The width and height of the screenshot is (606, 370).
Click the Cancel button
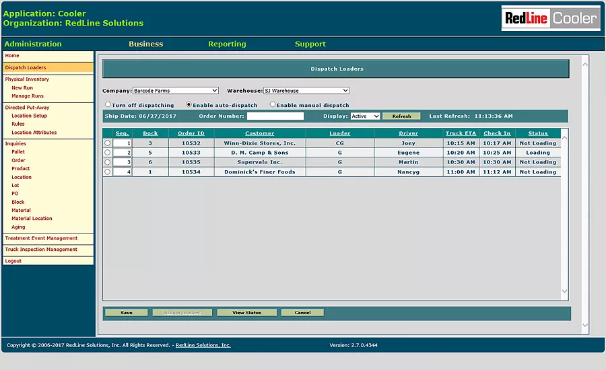(x=302, y=312)
